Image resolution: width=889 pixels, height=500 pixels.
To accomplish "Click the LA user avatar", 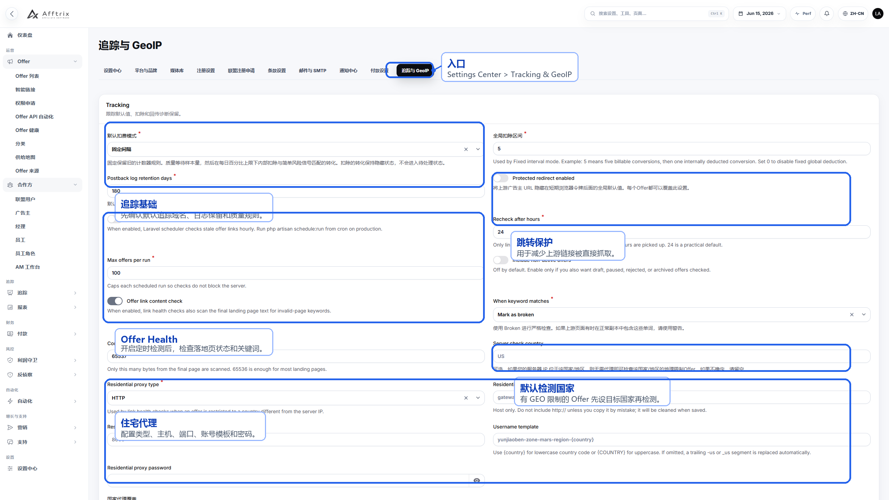I will click(878, 14).
